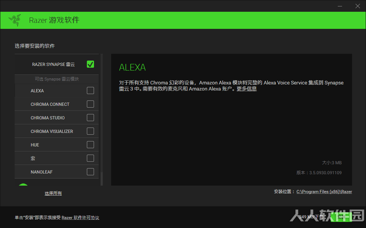Close the Razer installer window
This screenshot has height=228, width=366.
(357, 6)
